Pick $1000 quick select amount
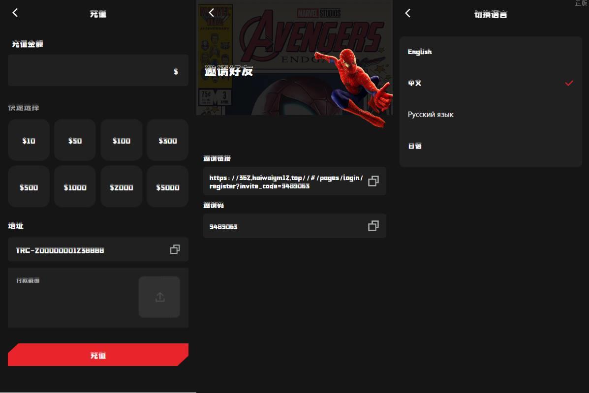 (x=75, y=187)
